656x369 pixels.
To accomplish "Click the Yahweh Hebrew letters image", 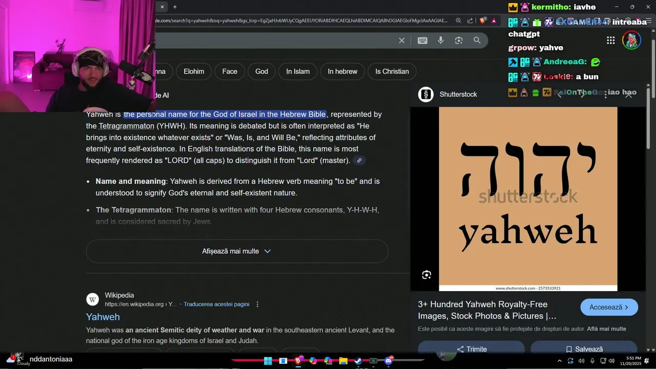I will (x=528, y=199).
